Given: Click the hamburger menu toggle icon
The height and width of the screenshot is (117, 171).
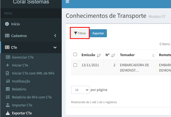Looking at the screenshot, I should pyautogui.click(x=67, y=2).
